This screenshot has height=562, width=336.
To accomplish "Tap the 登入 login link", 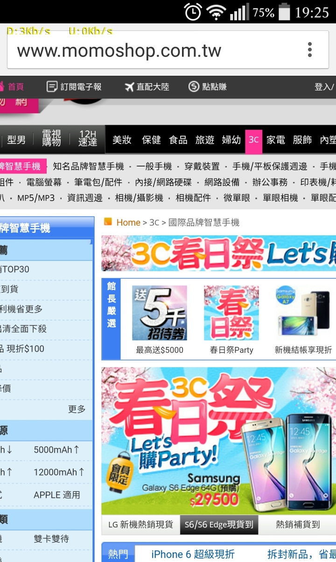I will pyautogui.click(x=324, y=86).
